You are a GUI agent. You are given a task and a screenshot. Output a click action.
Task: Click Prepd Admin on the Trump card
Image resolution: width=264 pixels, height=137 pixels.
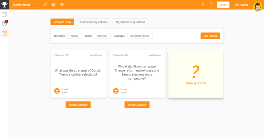click(65, 91)
